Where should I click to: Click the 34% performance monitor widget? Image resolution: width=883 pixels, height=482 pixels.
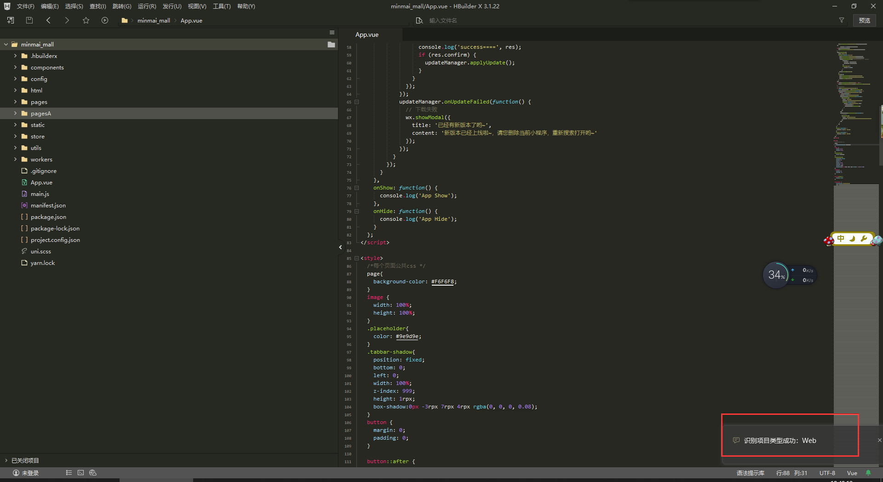(776, 275)
